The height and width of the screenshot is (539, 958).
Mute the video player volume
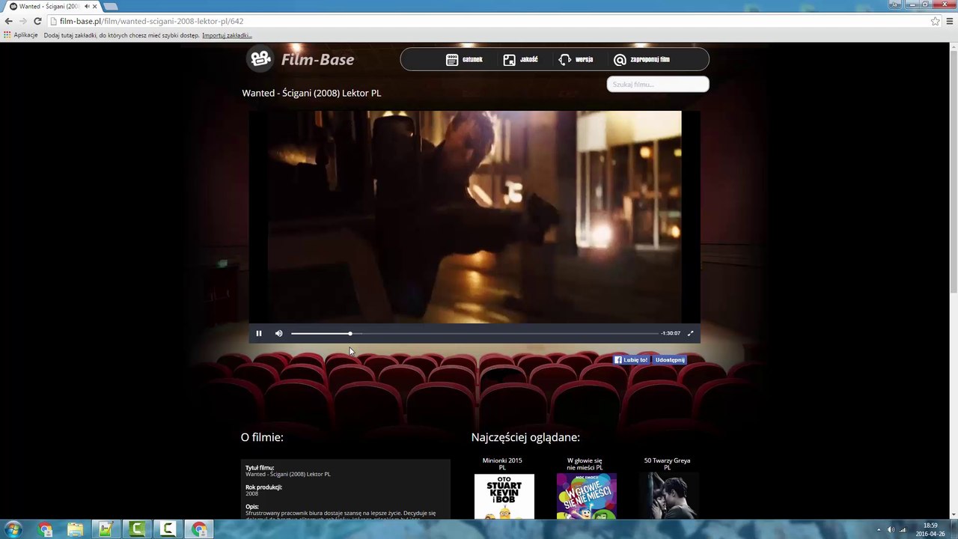[278, 333]
